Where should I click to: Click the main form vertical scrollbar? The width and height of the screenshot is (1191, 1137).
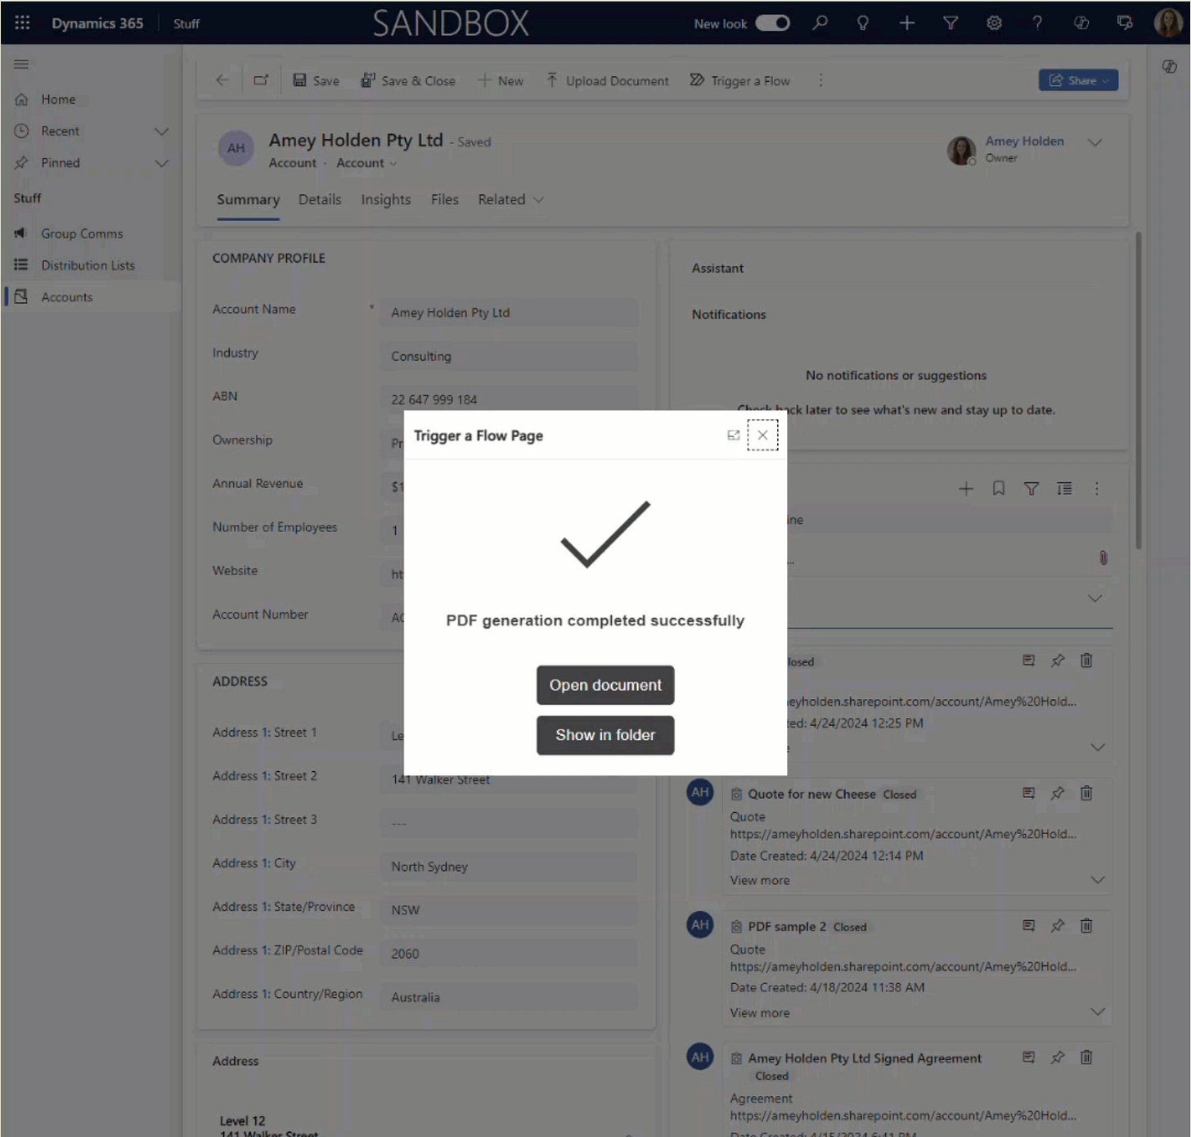tap(1138, 390)
